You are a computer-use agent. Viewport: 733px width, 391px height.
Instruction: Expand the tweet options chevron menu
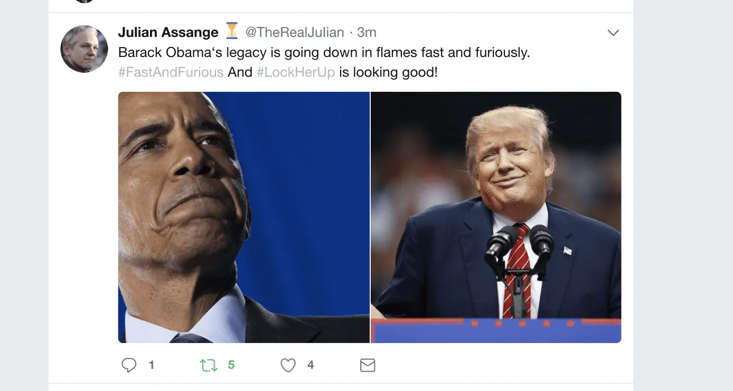[613, 33]
